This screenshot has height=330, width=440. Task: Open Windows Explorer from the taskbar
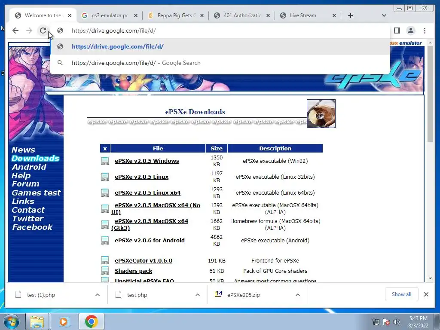[37, 321]
